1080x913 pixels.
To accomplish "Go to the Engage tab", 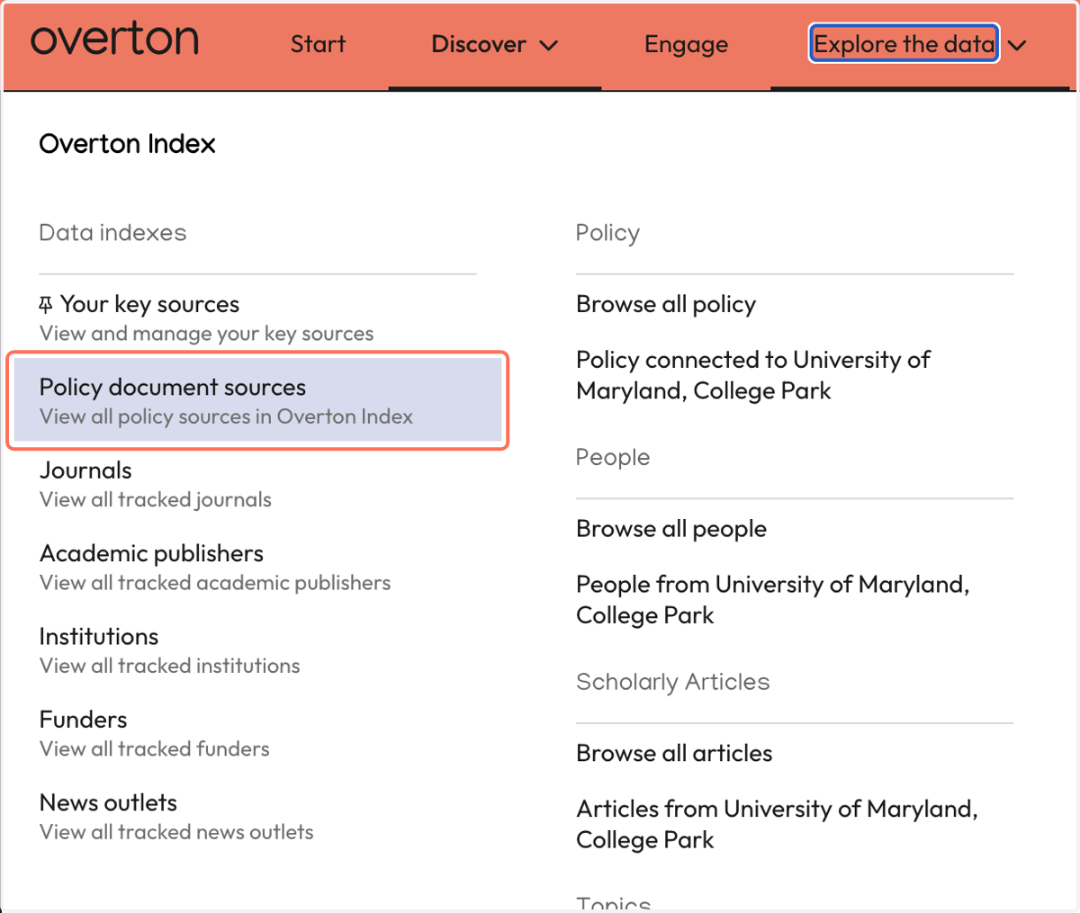I will click(686, 44).
